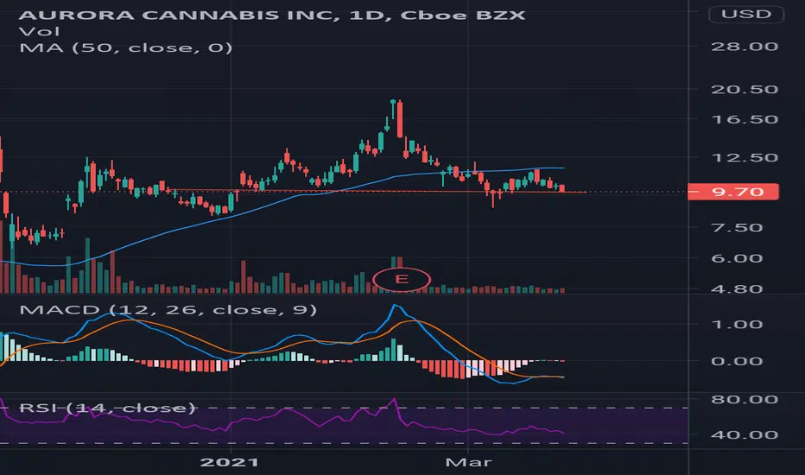Click the 20.50 price scale value
The image size is (805, 475).
tap(745, 89)
